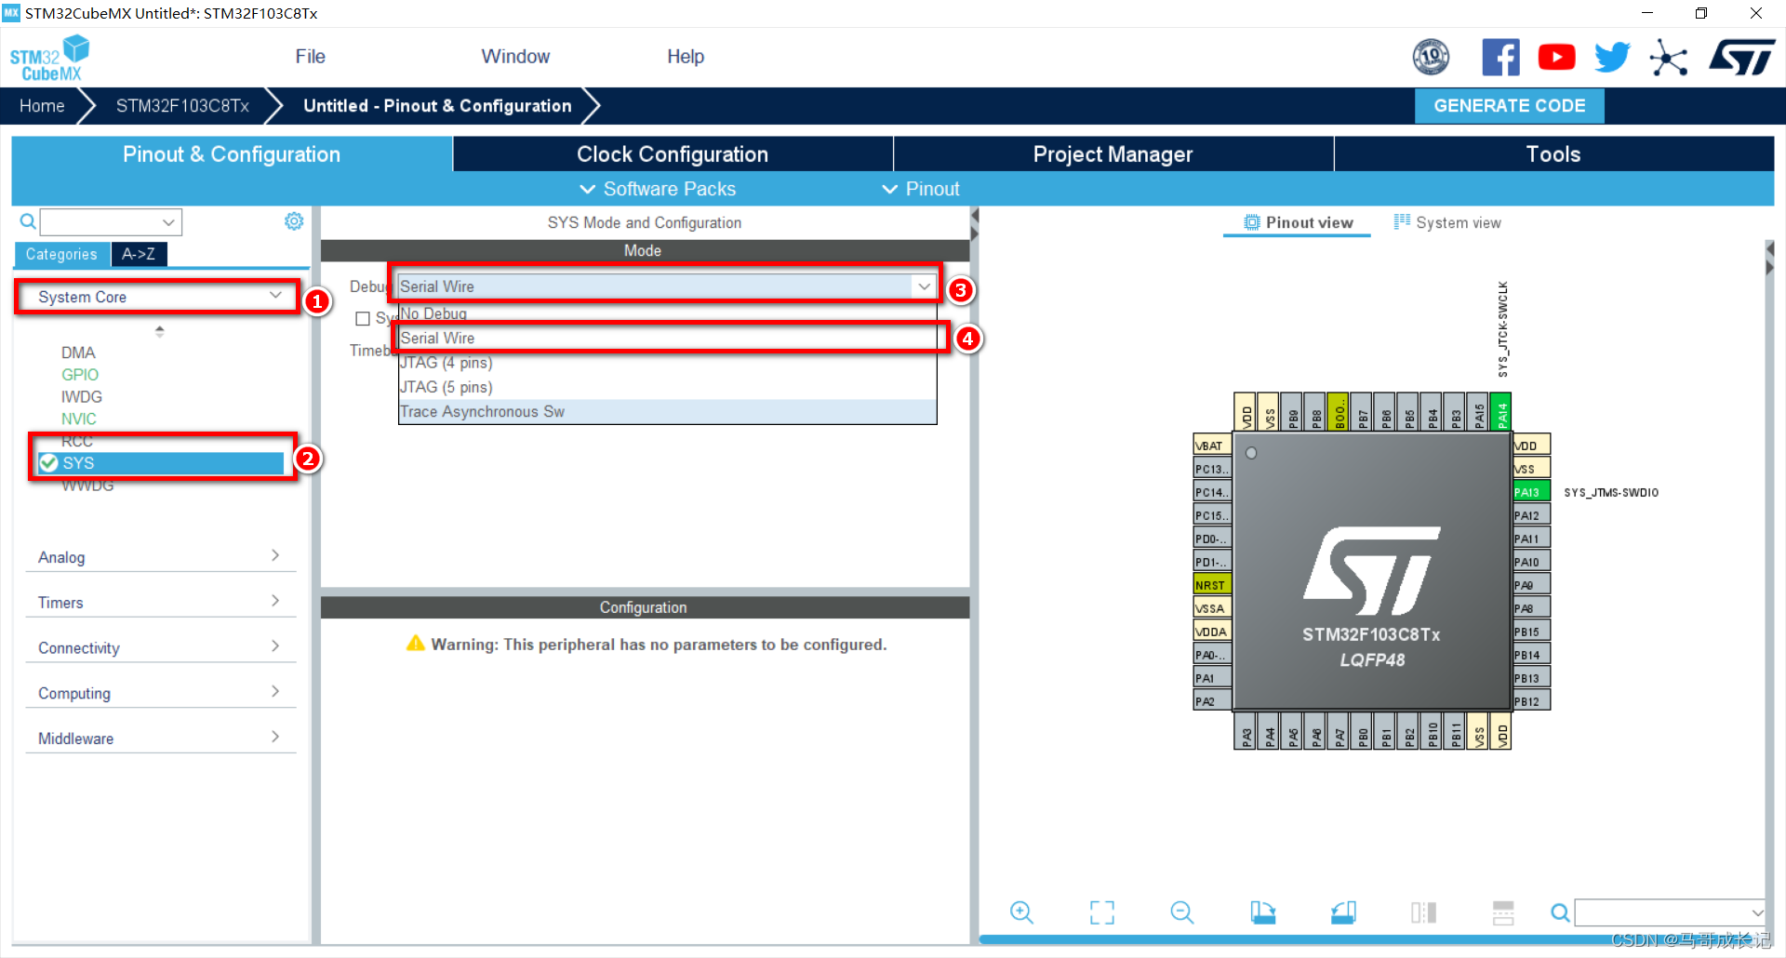Toggle the checkbox under Debug dropdown
The width and height of the screenshot is (1786, 958).
363,318
